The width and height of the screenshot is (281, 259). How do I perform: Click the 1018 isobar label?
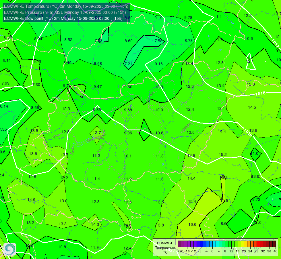[260, 94]
